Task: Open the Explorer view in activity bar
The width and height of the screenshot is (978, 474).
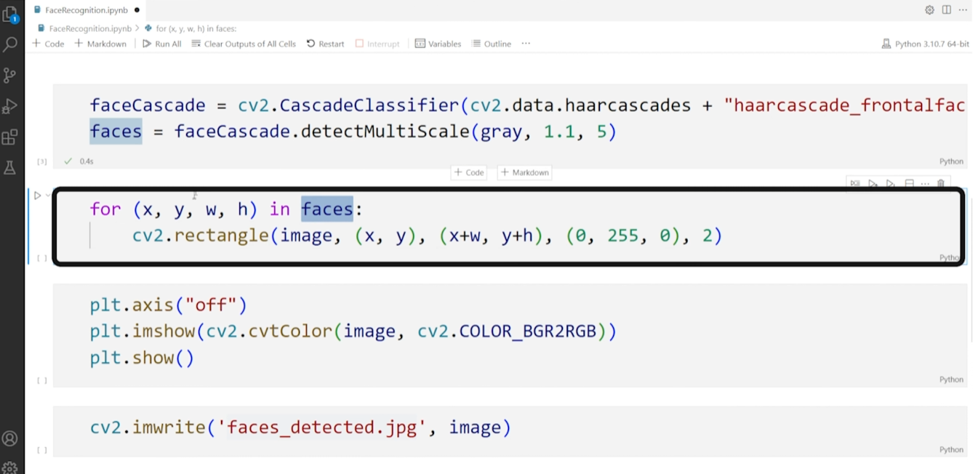Action: click(10, 14)
